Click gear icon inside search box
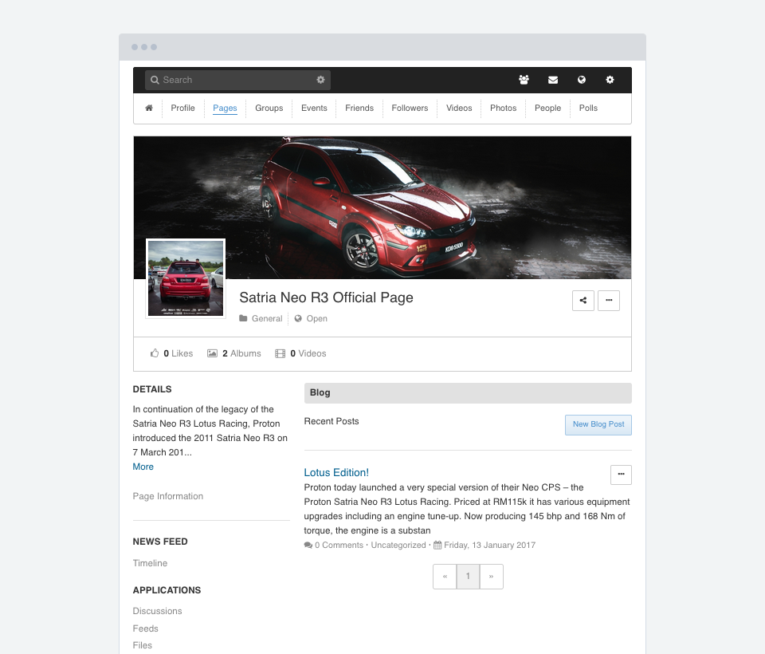Image resolution: width=765 pixels, height=654 pixels. pyautogui.click(x=320, y=80)
